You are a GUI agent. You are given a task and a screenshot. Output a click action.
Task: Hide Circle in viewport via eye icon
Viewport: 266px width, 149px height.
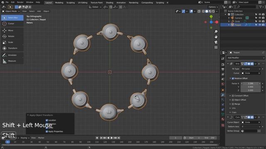(260, 22)
